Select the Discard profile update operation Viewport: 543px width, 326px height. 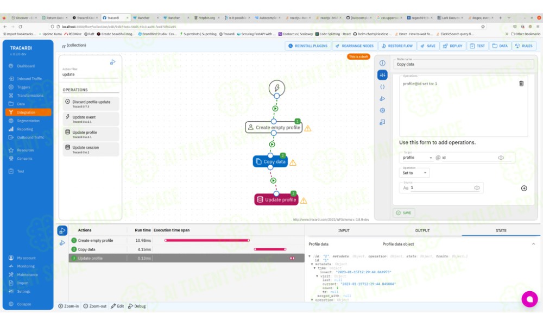point(91,104)
